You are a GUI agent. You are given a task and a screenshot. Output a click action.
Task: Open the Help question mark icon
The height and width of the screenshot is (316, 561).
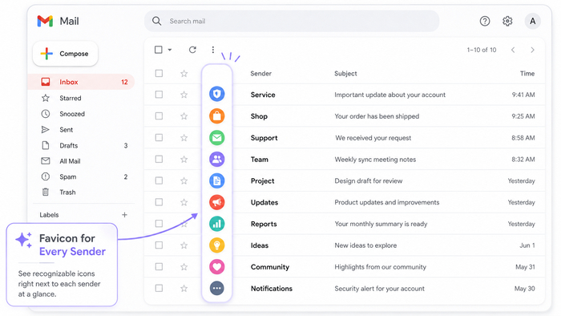coord(485,21)
